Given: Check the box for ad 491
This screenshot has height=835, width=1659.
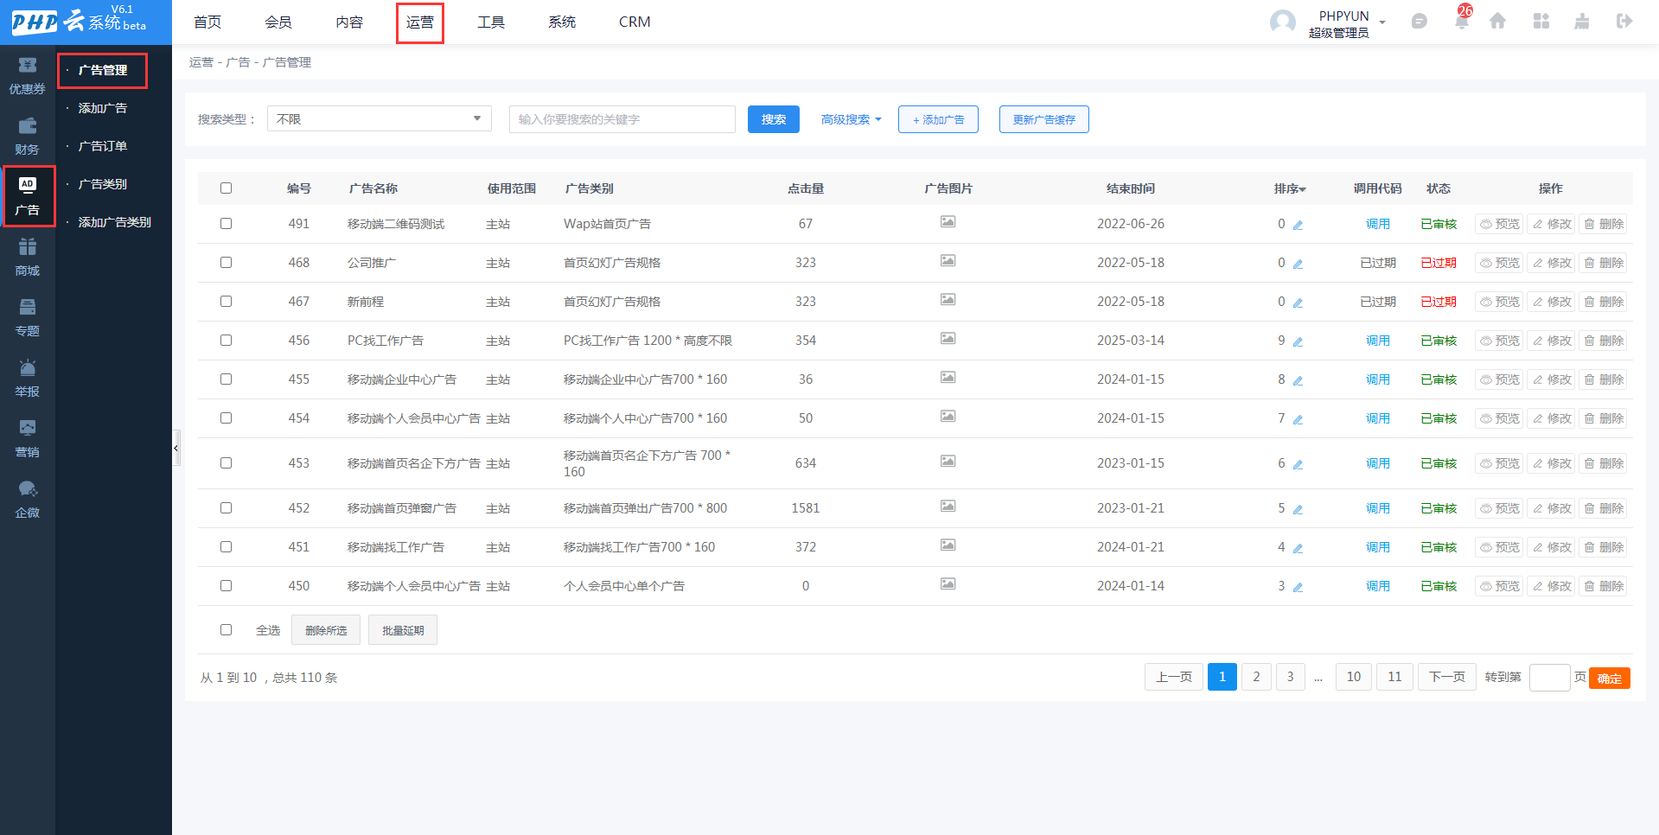Looking at the screenshot, I should pos(226,224).
